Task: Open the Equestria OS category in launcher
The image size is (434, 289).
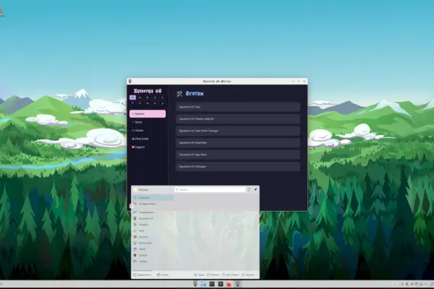Action: 153,218
